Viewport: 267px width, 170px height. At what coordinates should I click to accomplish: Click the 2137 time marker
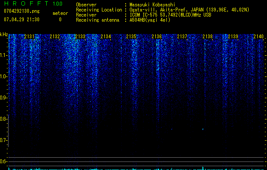tap(182, 37)
